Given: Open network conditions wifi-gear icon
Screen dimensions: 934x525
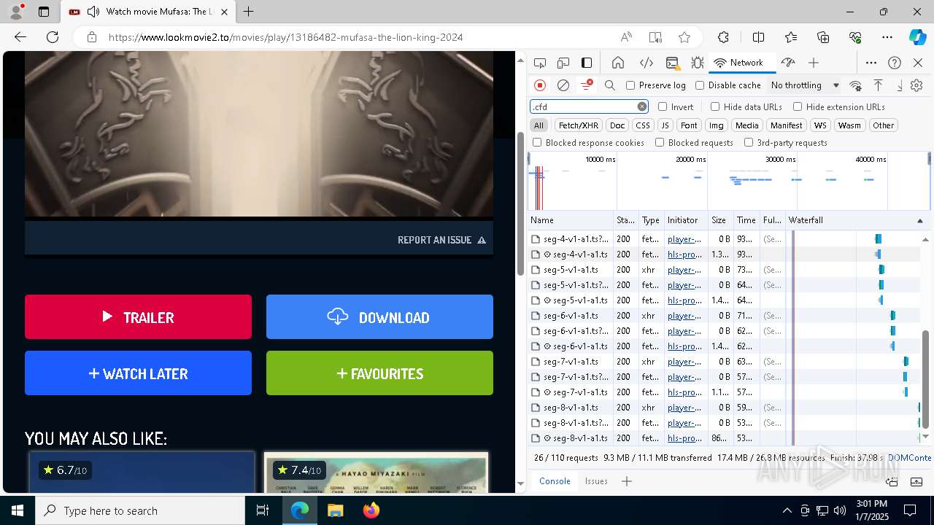Looking at the screenshot, I should pos(856,85).
